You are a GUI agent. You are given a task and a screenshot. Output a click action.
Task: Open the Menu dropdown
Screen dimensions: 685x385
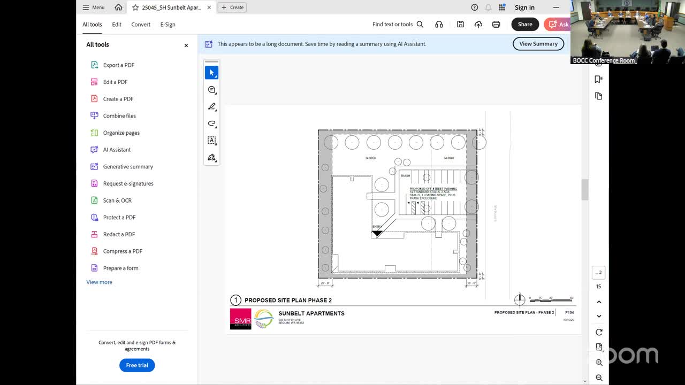click(94, 7)
